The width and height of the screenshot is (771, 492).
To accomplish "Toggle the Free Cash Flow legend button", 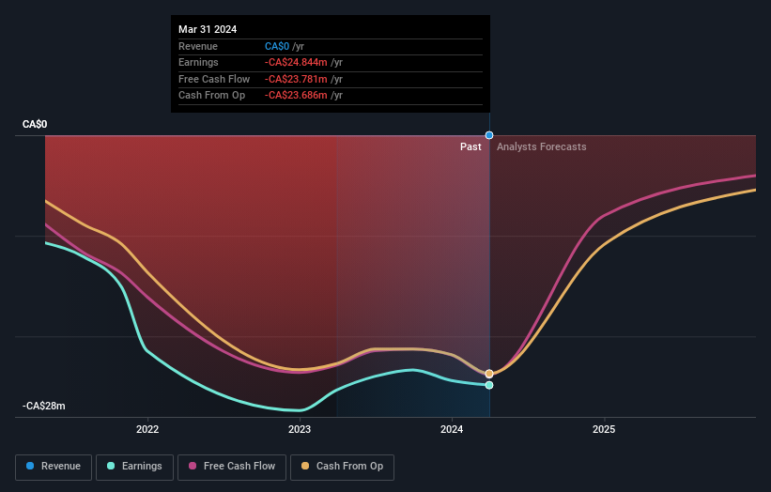I will pyautogui.click(x=232, y=467).
